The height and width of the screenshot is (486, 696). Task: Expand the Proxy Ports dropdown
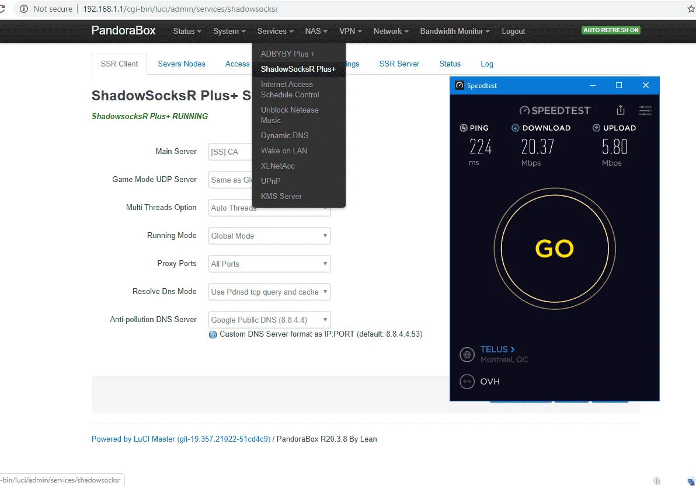coord(269,263)
